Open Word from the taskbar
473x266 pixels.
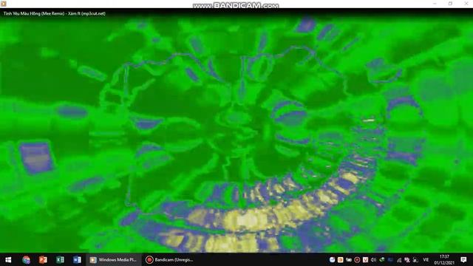pos(77,259)
